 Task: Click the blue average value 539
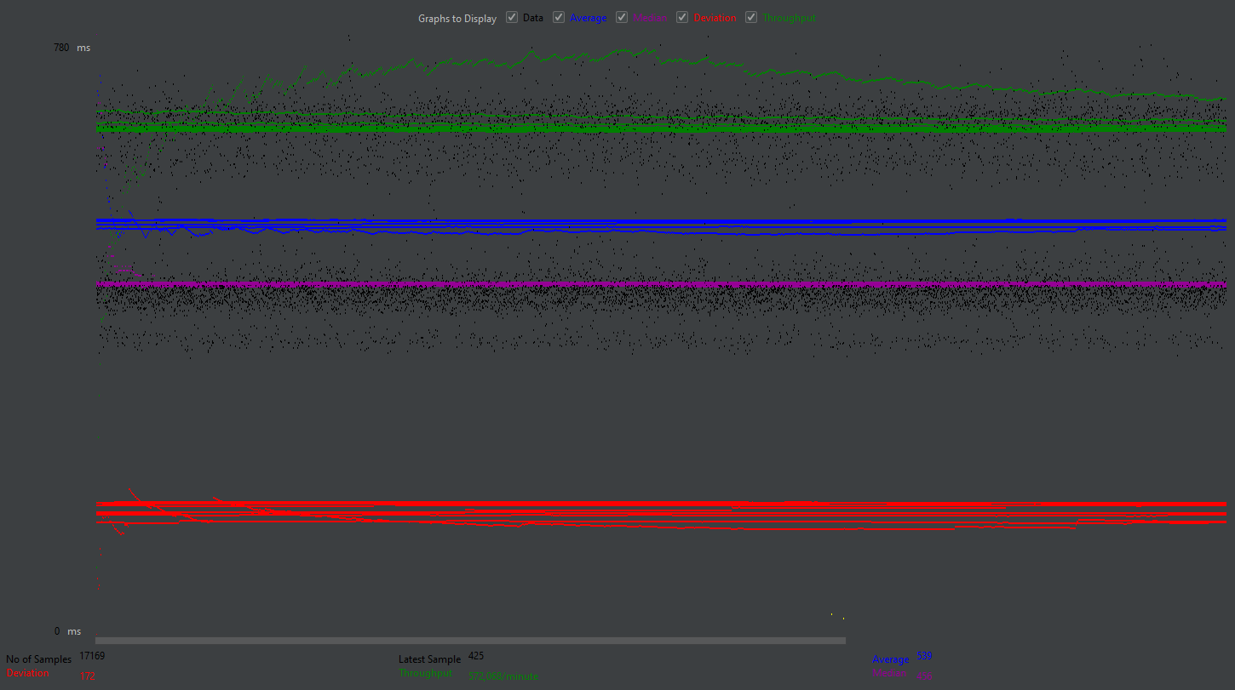(x=924, y=656)
